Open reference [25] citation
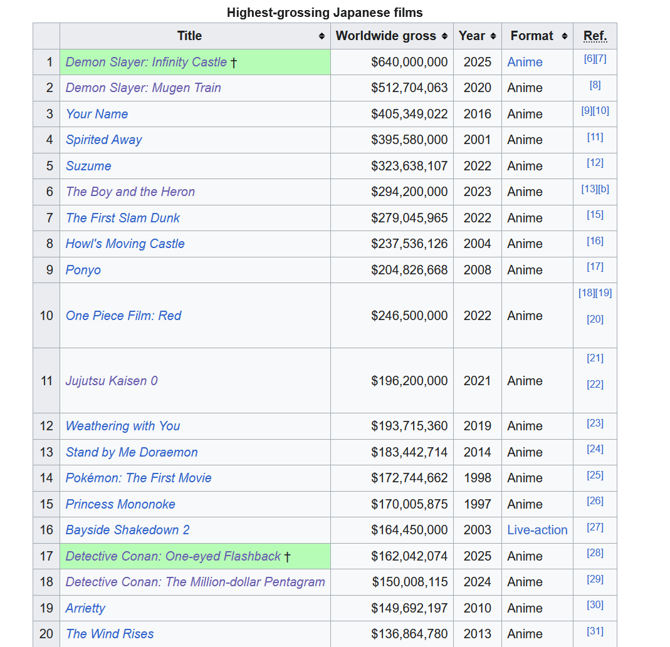This screenshot has width=670, height=647. 595,475
